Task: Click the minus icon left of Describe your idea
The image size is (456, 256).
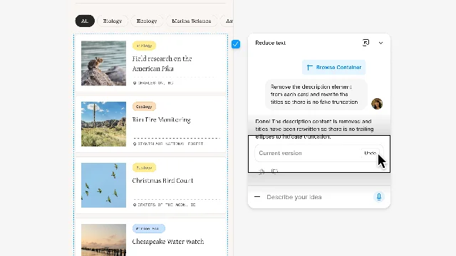Action: tap(257, 197)
